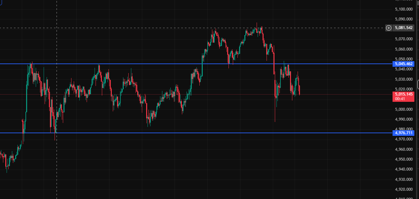Viewport: 419px width, 199px height.
Task: Click the 4,920.000 price axis label
Action: tap(404, 189)
